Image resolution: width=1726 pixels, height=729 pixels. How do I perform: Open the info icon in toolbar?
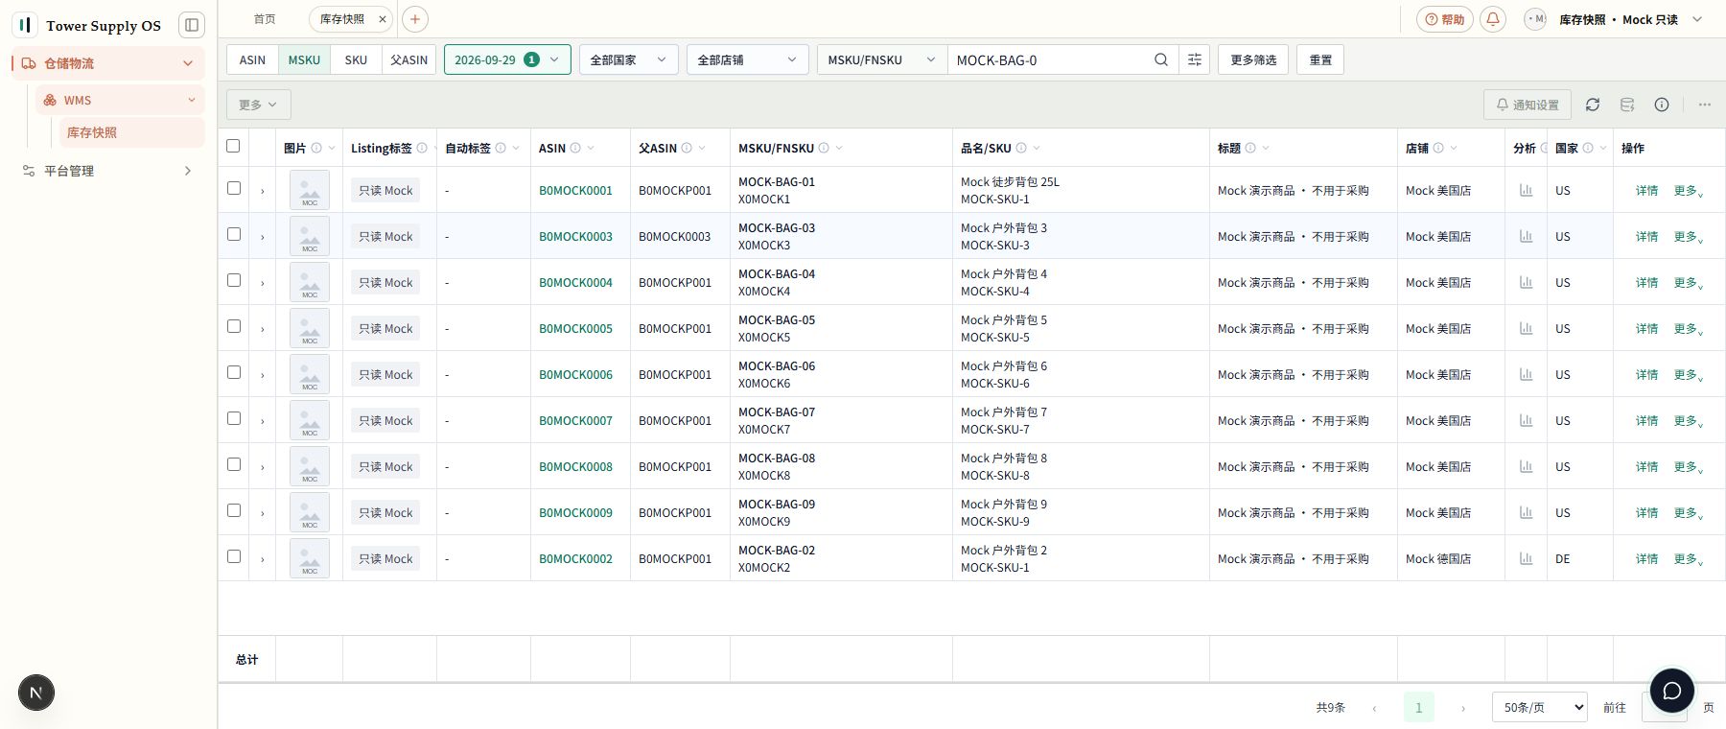pyautogui.click(x=1662, y=105)
